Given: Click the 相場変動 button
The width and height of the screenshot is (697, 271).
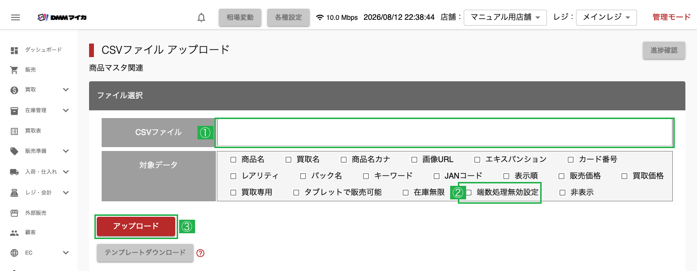Looking at the screenshot, I should point(240,17).
